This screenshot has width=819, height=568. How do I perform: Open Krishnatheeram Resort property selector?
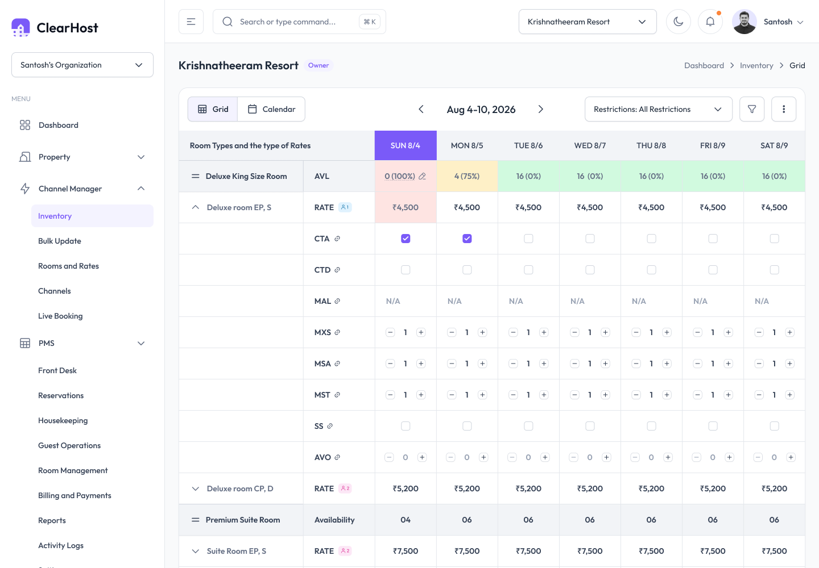pos(588,22)
